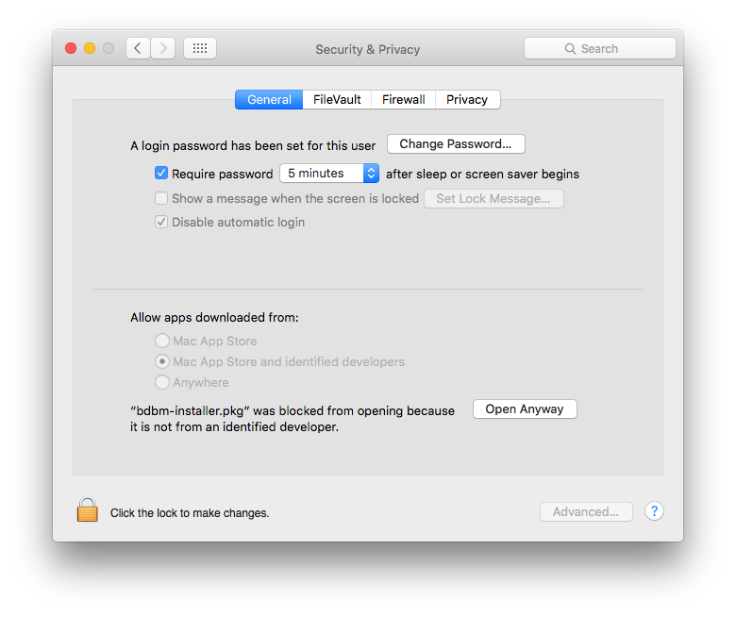Open help with the question mark button
This screenshot has width=736, height=617.
click(654, 511)
